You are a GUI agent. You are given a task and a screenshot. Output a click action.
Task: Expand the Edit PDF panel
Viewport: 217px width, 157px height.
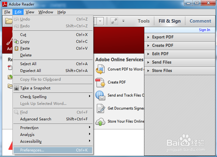[x=180, y=54]
